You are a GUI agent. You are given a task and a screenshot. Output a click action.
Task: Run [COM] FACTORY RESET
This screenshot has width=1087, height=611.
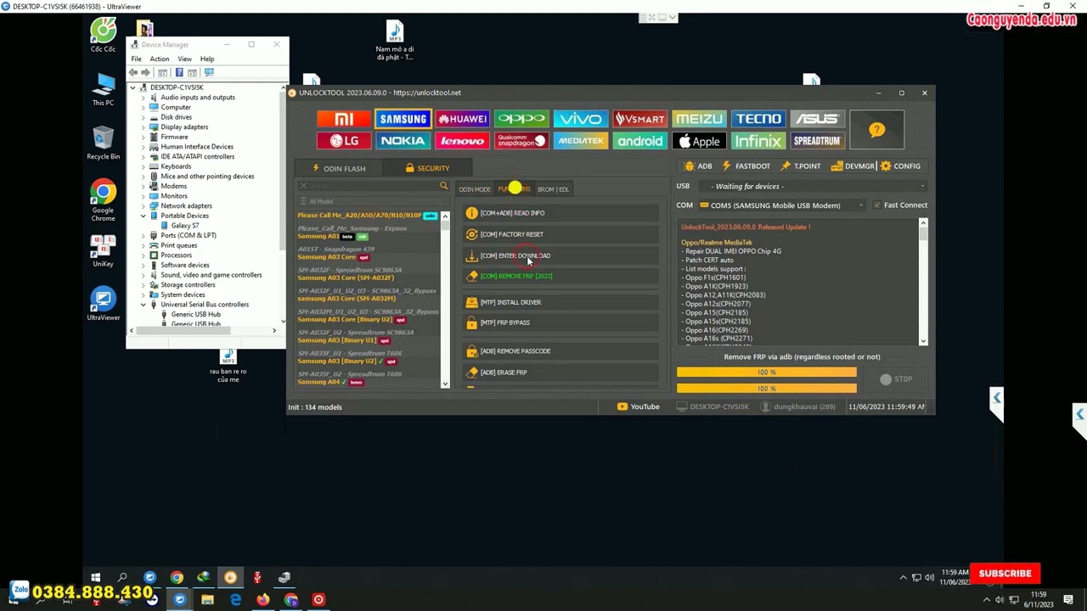pos(560,234)
